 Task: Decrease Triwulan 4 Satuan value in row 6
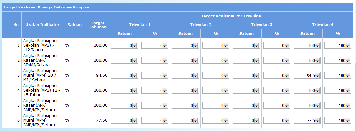click(317, 122)
